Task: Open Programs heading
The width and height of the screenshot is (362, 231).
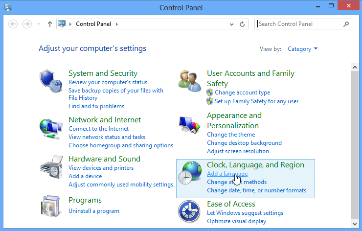Action: click(85, 200)
